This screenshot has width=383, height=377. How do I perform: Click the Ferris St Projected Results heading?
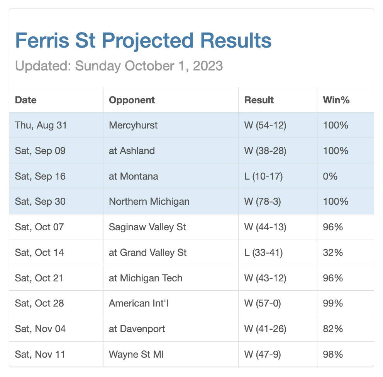point(143,41)
